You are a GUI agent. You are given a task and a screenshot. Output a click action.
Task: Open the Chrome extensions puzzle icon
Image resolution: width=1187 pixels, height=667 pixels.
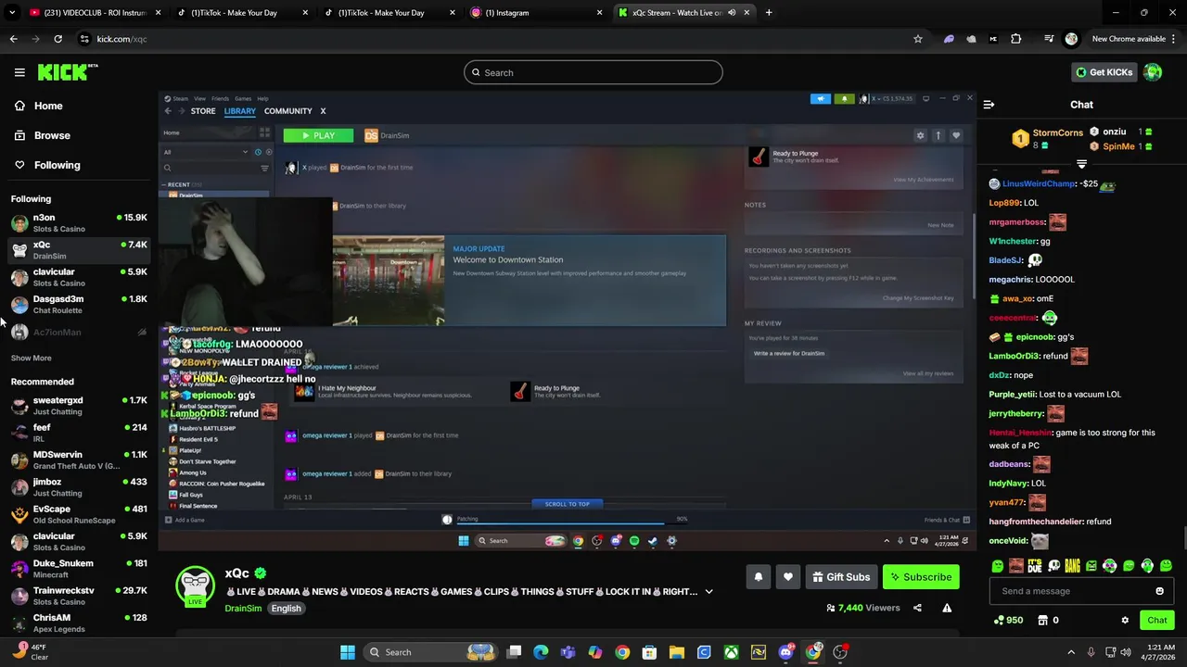coord(1016,39)
